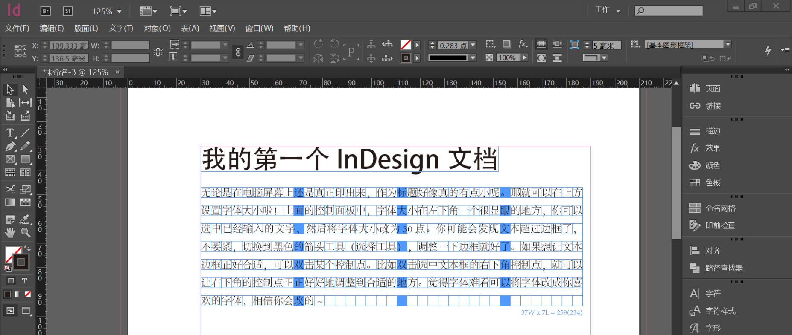Select the Eyedropper tool
This screenshot has width=792, height=335.
(x=26, y=219)
